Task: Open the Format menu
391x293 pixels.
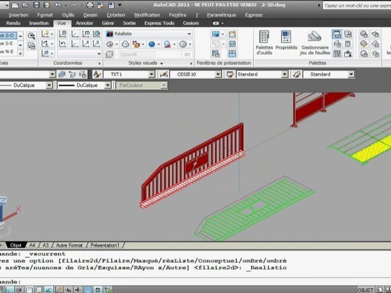Action: pyautogui.click(x=45, y=15)
